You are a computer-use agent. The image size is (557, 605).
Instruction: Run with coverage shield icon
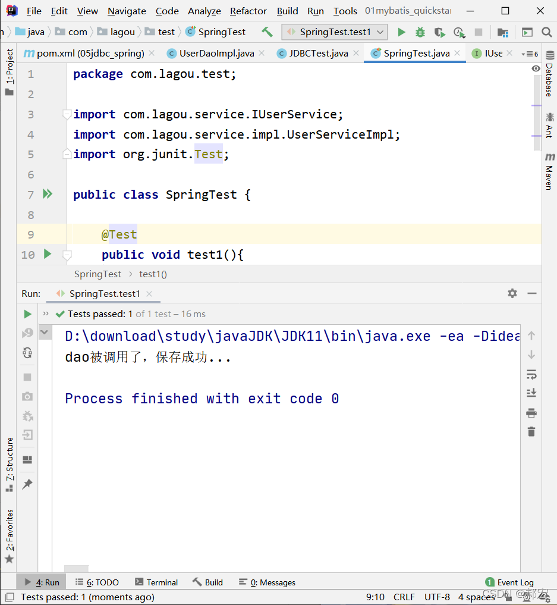(439, 32)
